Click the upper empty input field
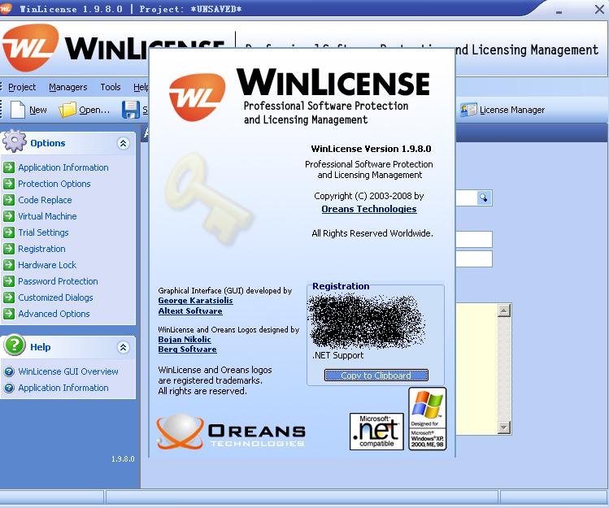 tap(474, 239)
